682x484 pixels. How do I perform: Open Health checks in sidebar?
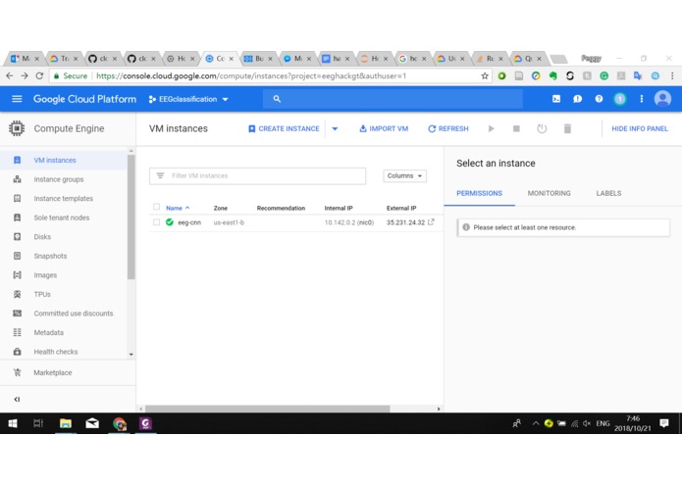click(x=64, y=351)
